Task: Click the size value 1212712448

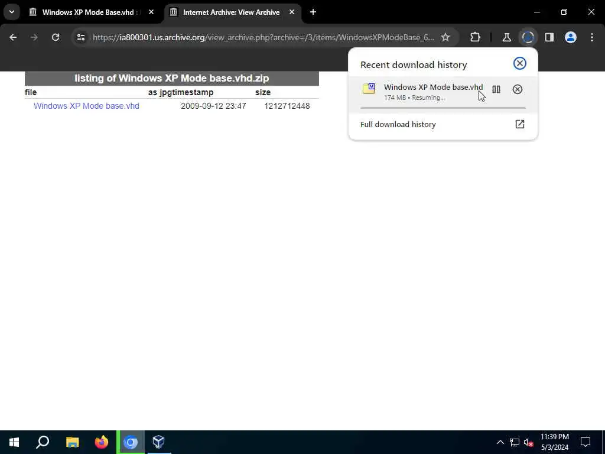Action: (x=287, y=106)
